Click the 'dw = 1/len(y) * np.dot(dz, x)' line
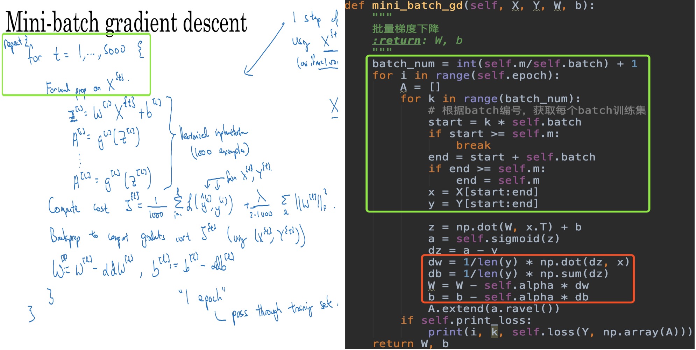This screenshot has width=696, height=350. coord(529,262)
